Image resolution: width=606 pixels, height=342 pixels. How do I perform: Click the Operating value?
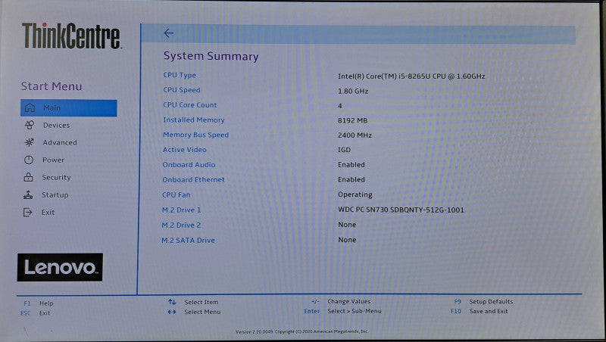pos(355,194)
